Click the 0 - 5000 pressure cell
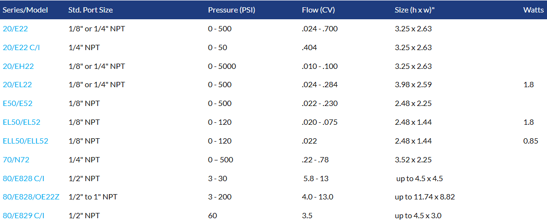 222,66
